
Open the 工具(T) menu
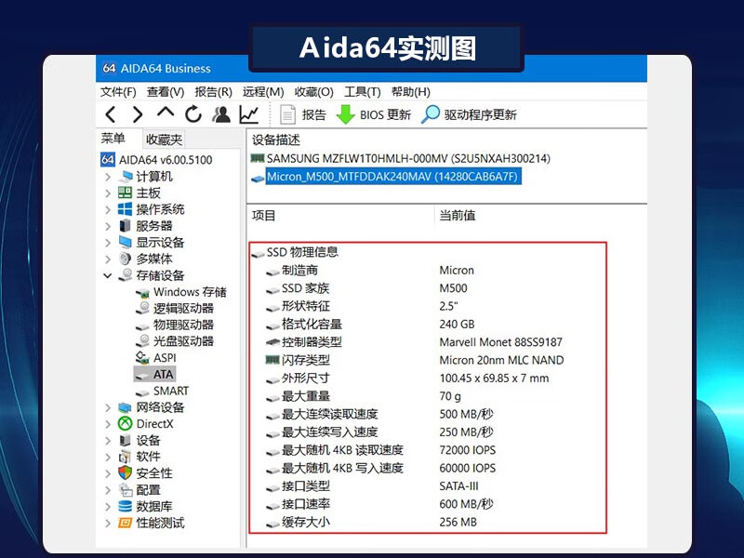coord(362,92)
